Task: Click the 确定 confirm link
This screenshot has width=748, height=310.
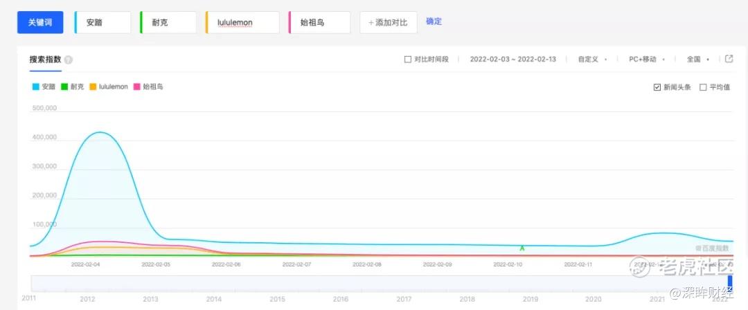Action: [434, 21]
